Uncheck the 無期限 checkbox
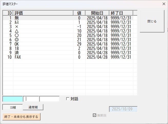 coord(94,115)
